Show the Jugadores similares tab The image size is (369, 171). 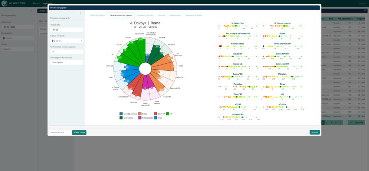coord(194,15)
